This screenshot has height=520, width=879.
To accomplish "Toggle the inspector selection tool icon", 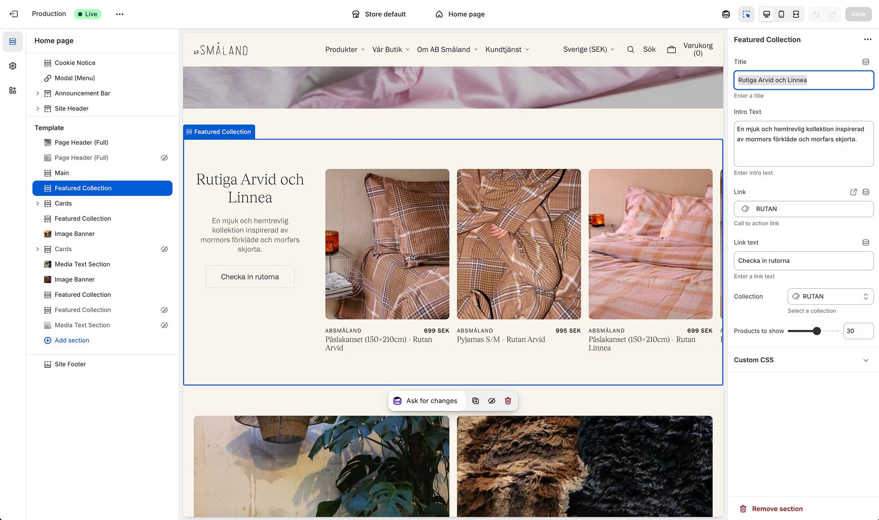I will coord(746,14).
